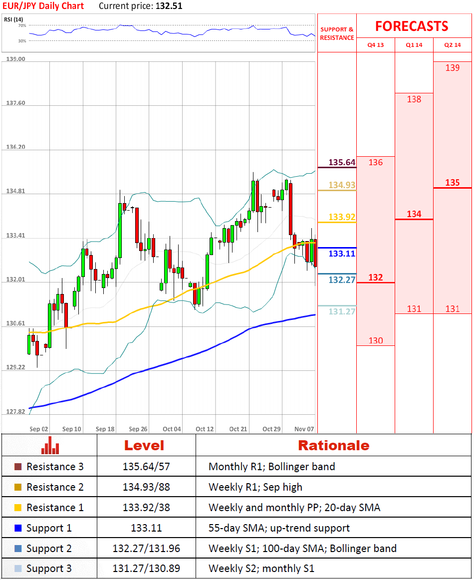Click the 'Weekly S2; monthly S1' rationale
This screenshot has width=474, height=580.
coord(261,569)
